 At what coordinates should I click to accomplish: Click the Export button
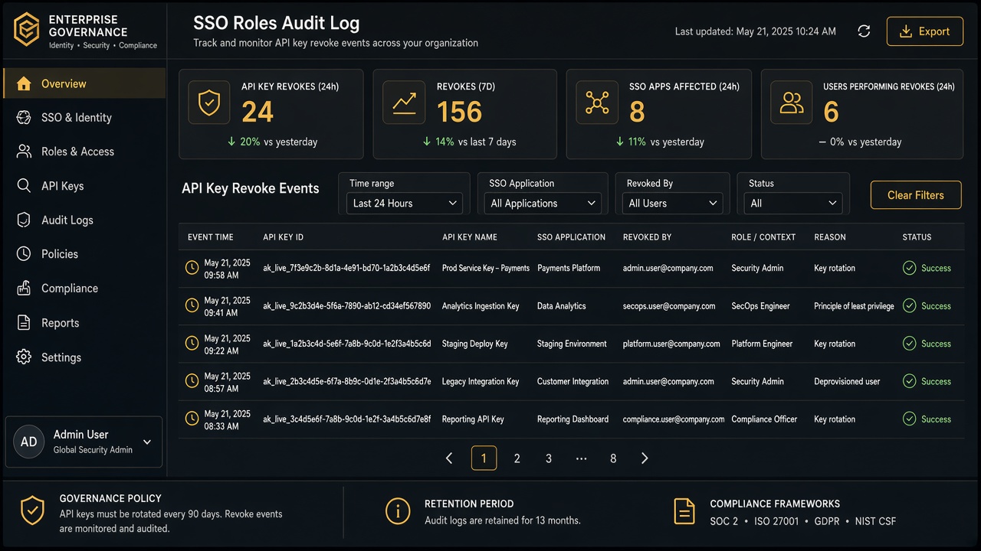pyautogui.click(x=925, y=31)
